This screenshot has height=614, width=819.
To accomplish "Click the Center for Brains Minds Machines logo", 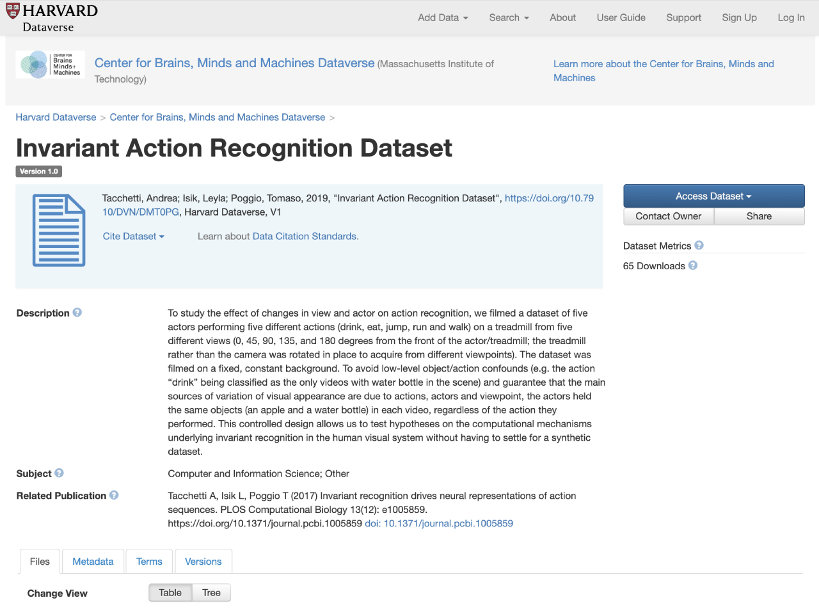I will tap(50, 65).
